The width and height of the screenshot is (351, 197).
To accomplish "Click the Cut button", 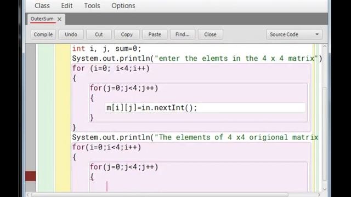I will tap(99, 34).
